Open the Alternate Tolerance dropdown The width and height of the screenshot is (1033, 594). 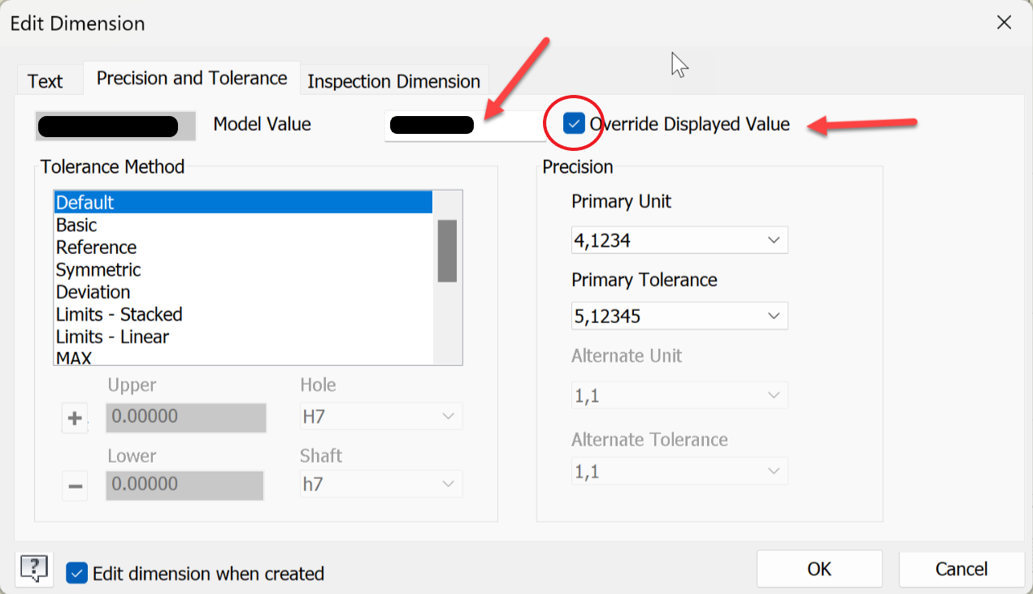(x=679, y=471)
